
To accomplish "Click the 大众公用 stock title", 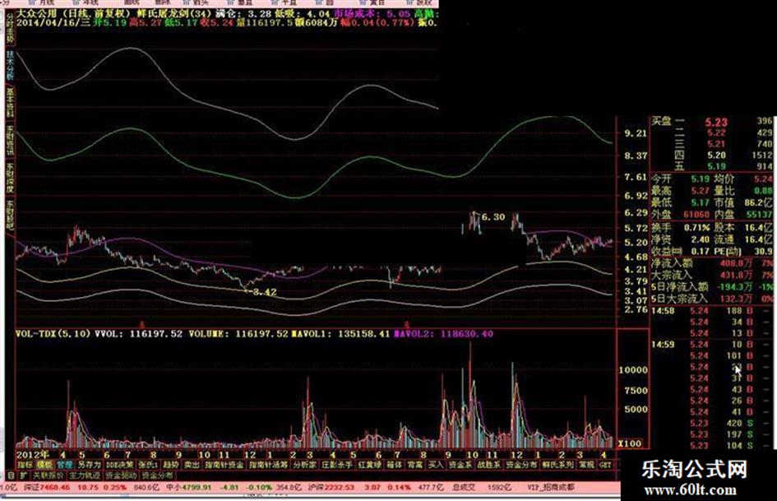I will coord(37,13).
